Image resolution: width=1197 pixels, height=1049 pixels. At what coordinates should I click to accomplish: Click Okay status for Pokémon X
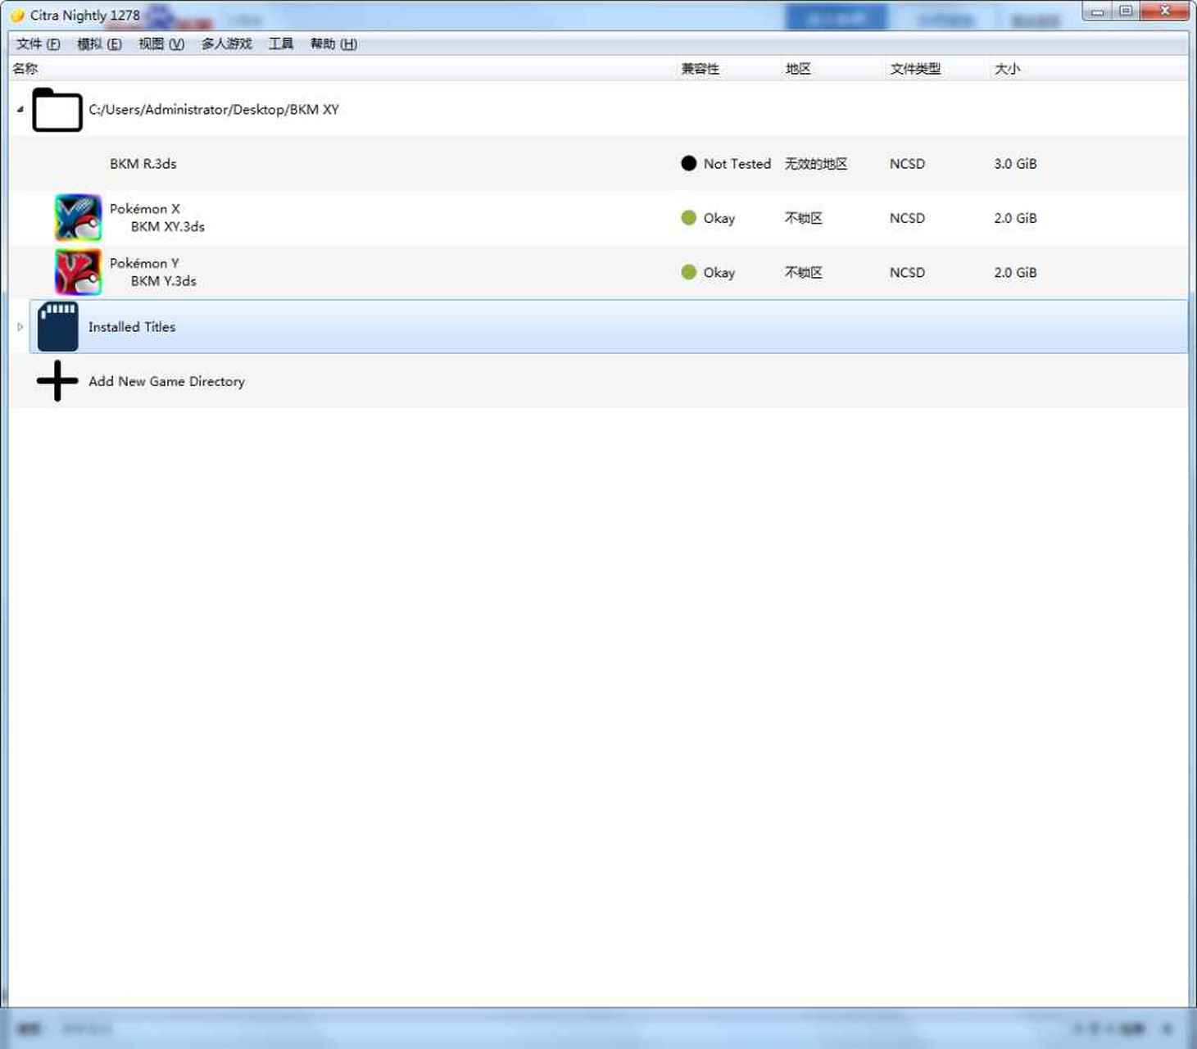pos(719,218)
